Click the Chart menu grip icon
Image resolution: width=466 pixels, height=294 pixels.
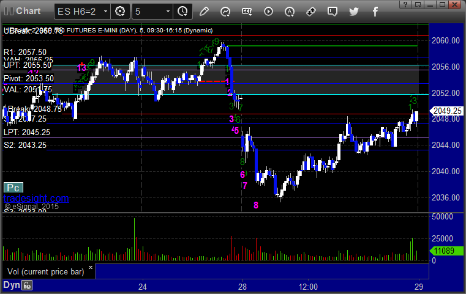point(9,11)
